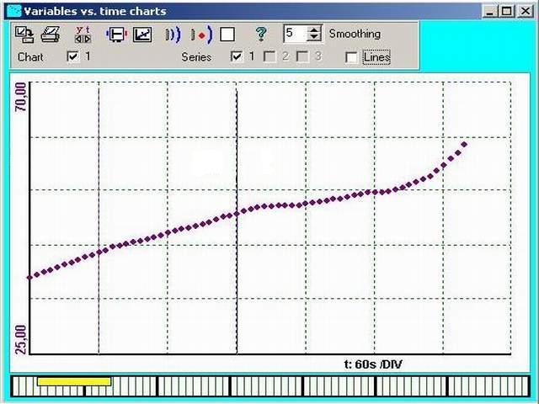Minimize the Variables vs. time charts window

(490, 11)
